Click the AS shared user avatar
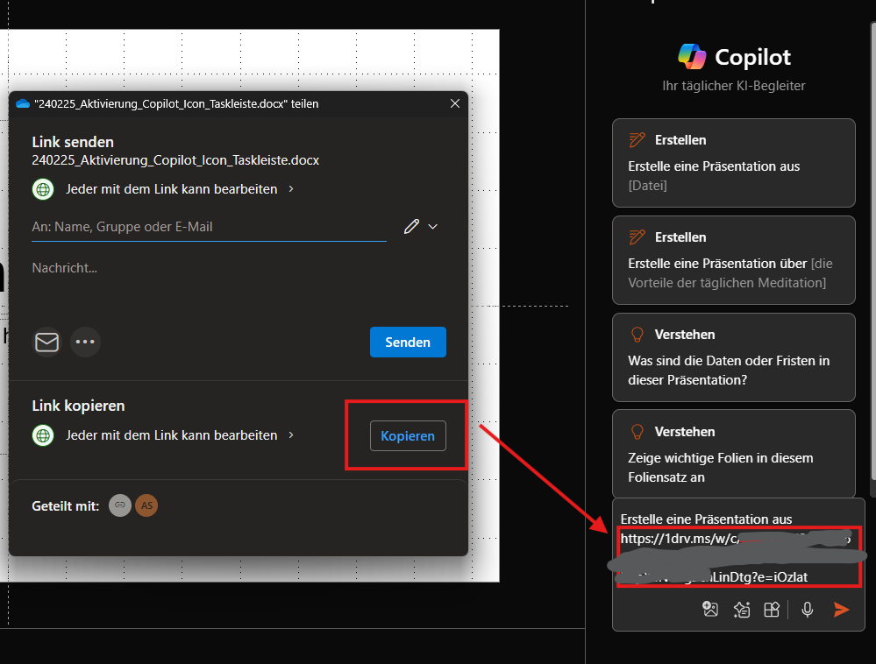 [x=146, y=505]
